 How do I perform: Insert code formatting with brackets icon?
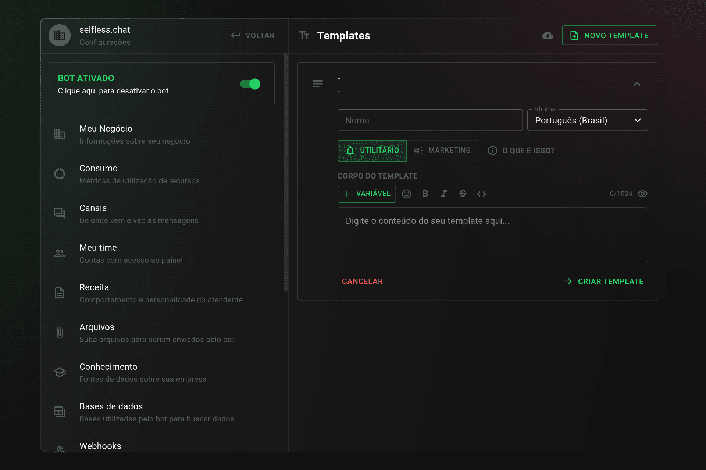481,194
